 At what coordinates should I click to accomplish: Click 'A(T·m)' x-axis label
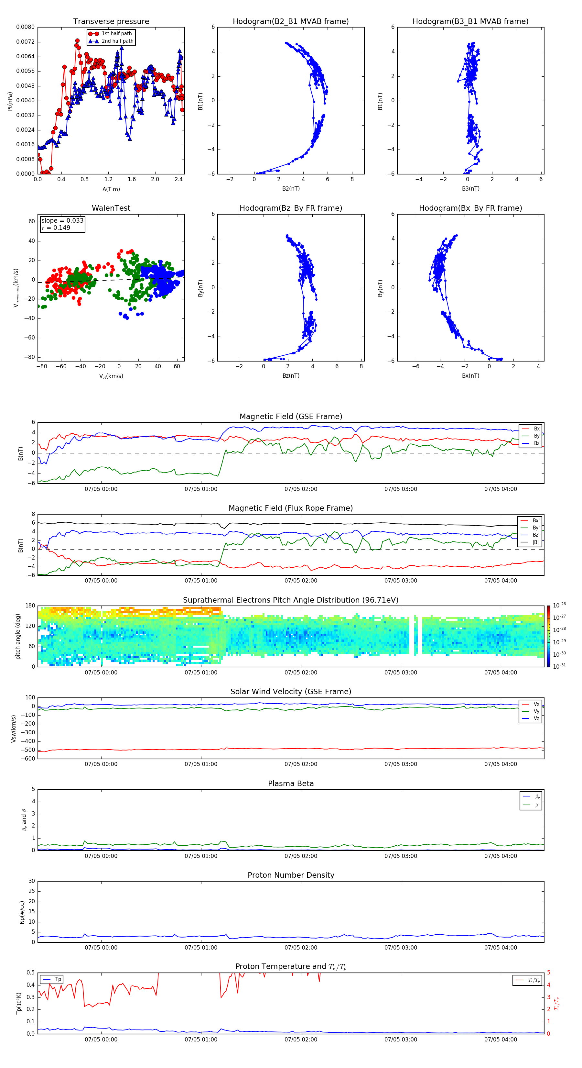(111, 189)
